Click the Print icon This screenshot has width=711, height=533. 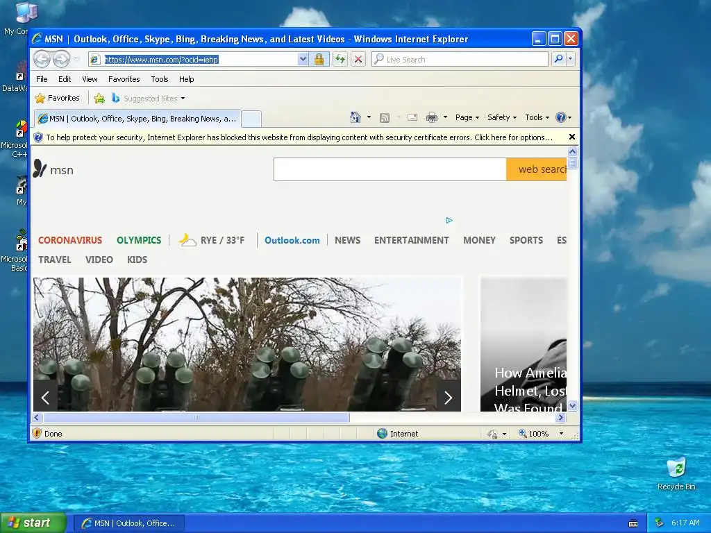(432, 117)
